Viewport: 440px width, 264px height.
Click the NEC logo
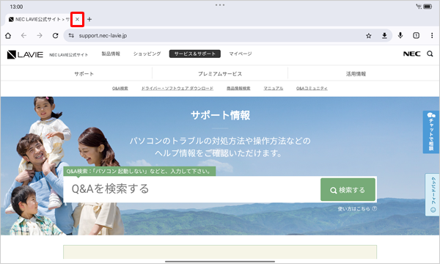coord(411,54)
